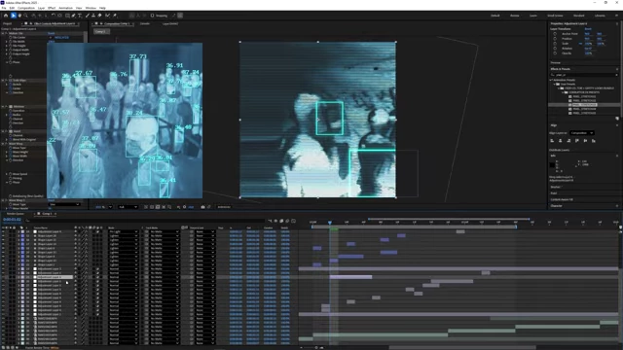
Task: Open the Content-Aware Fill panel
Action: click(562, 199)
